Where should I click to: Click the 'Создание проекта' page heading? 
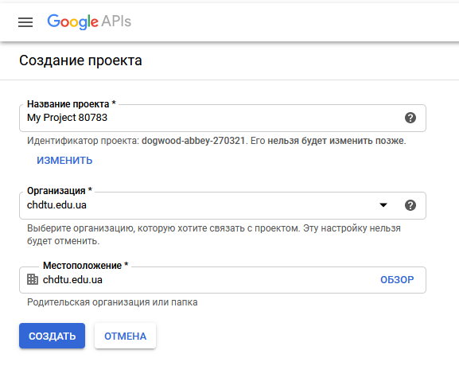pos(80,60)
